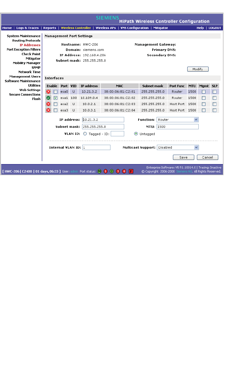This screenshot has height=384, width=239.
Task: Click the Modify button
Action: point(198,69)
